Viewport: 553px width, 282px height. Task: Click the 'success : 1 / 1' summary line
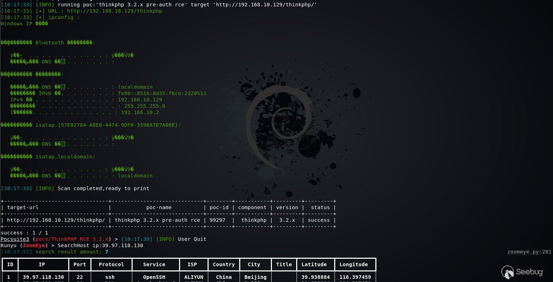[x=24, y=233]
